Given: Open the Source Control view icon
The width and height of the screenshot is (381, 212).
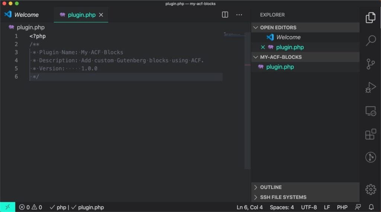Looking at the screenshot, I should point(371,64).
